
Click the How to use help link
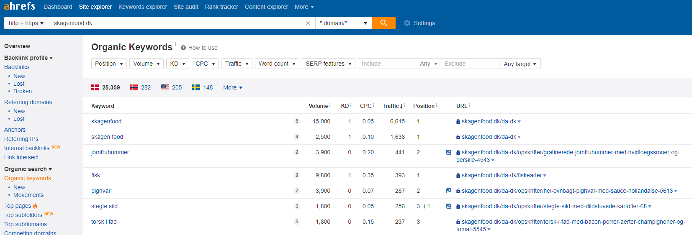(x=203, y=48)
